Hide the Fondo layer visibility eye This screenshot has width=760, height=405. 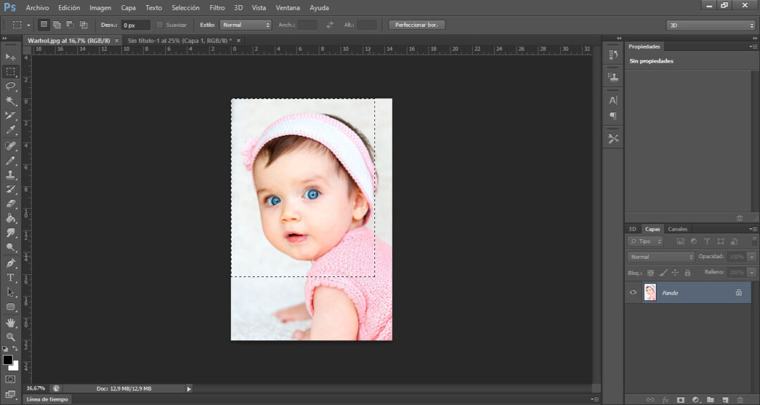coord(633,292)
